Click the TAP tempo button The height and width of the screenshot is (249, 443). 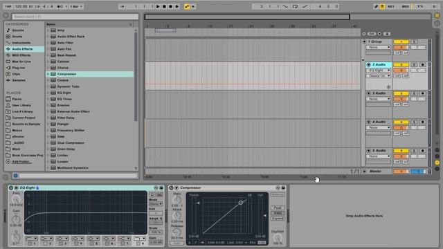[x=8, y=6]
